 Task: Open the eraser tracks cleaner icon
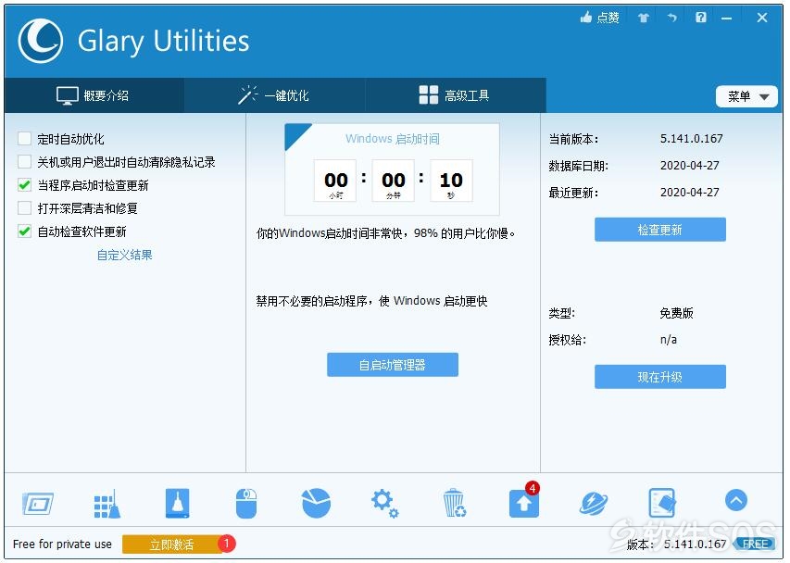(x=662, y=503)
